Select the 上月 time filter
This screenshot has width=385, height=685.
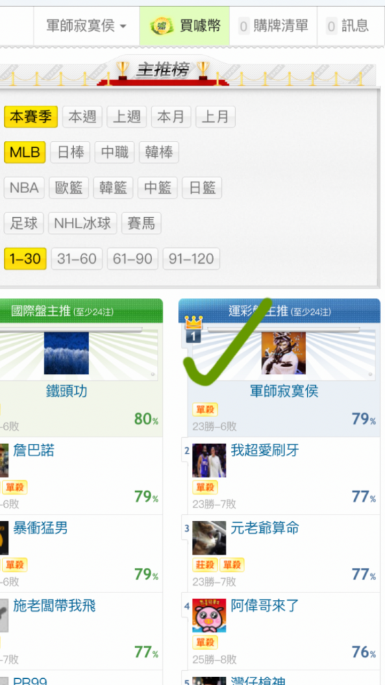coord(215,116)
